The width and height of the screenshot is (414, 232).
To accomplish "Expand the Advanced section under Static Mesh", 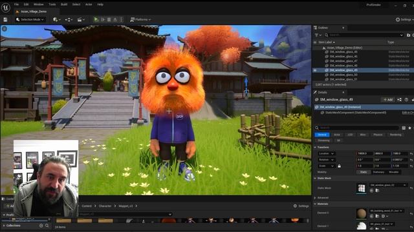I will [315, 198].
